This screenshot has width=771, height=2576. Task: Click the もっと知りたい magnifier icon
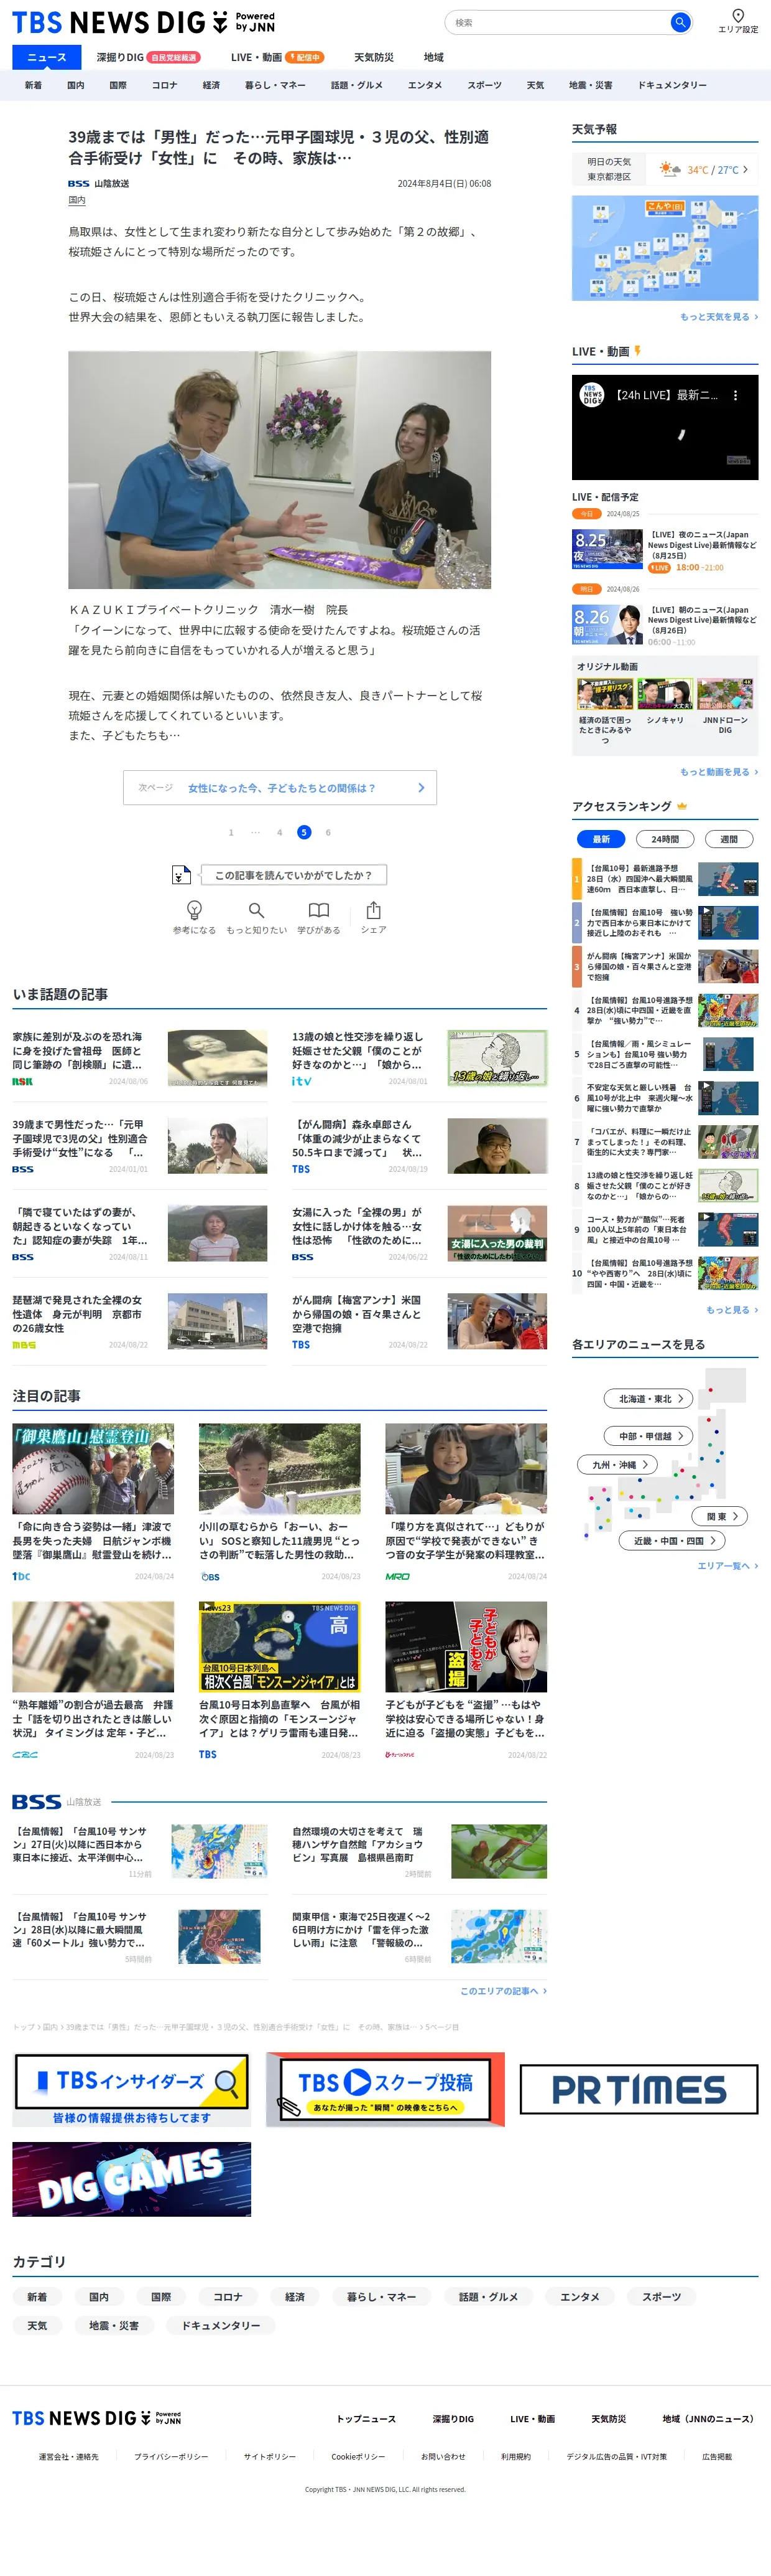(257, 910)
